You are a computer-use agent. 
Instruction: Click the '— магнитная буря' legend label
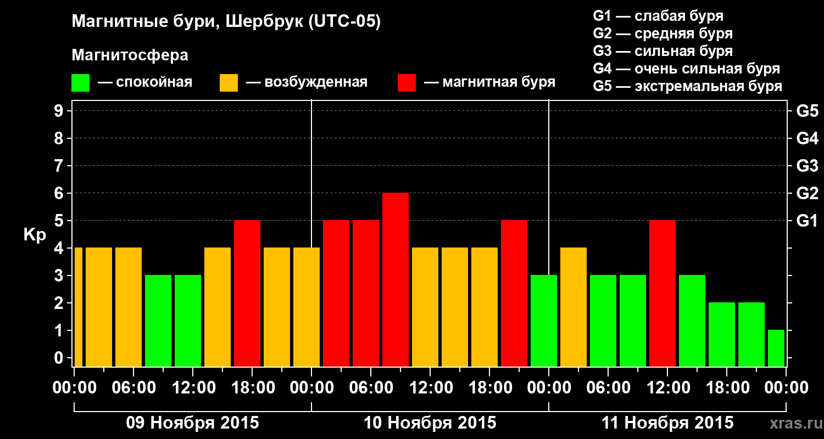[x=490, y=82]
